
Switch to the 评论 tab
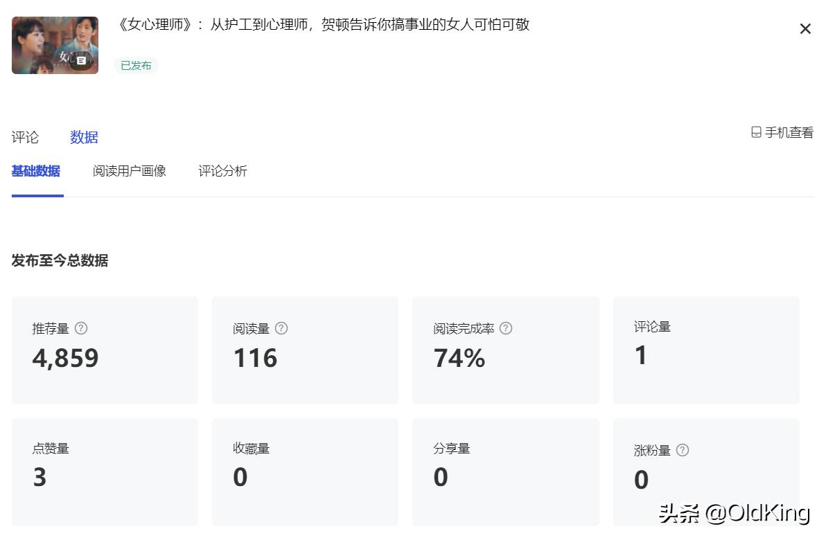pyautogui.click(x=26, y=137)
